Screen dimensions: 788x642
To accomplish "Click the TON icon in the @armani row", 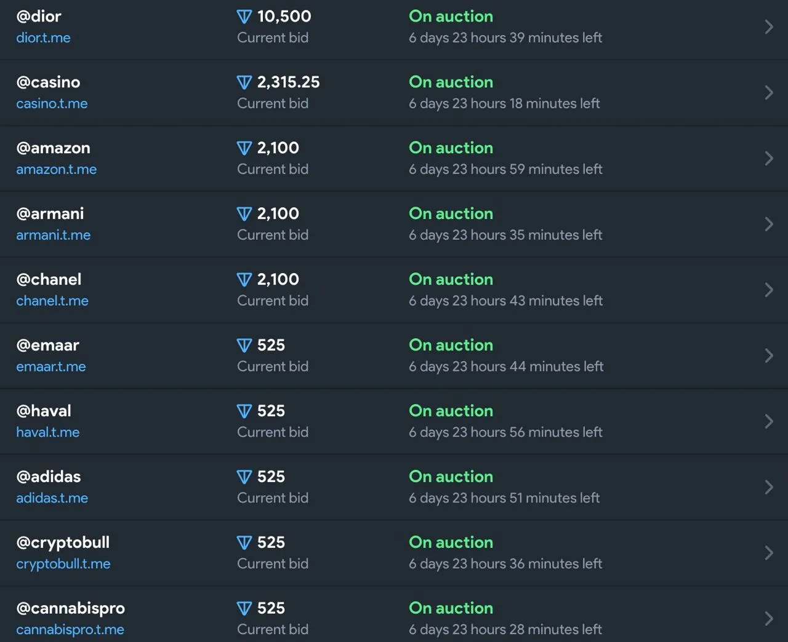I will click(x=244, y=214).
